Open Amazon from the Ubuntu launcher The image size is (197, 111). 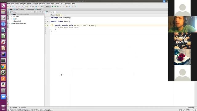(x=3, y=84)
